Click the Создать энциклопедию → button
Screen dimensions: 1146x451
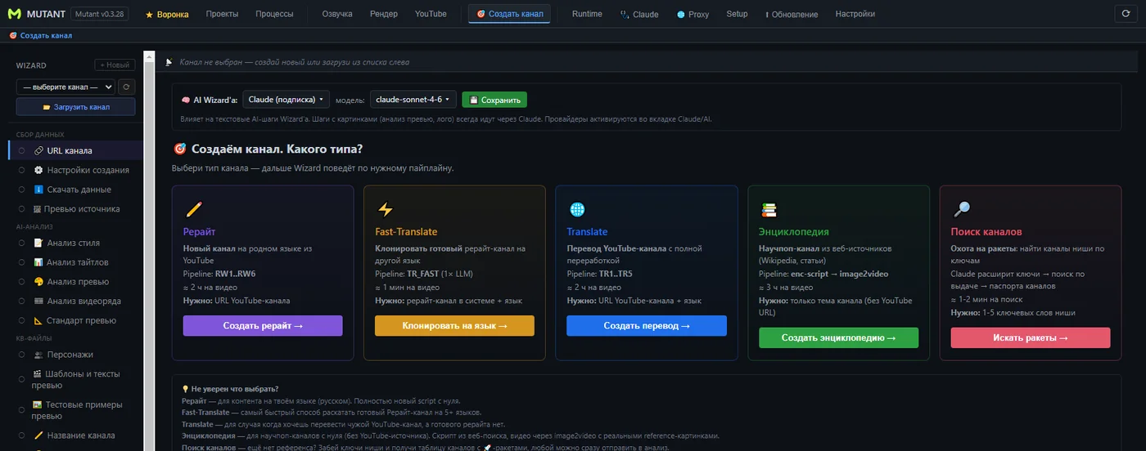click(838, 337)
